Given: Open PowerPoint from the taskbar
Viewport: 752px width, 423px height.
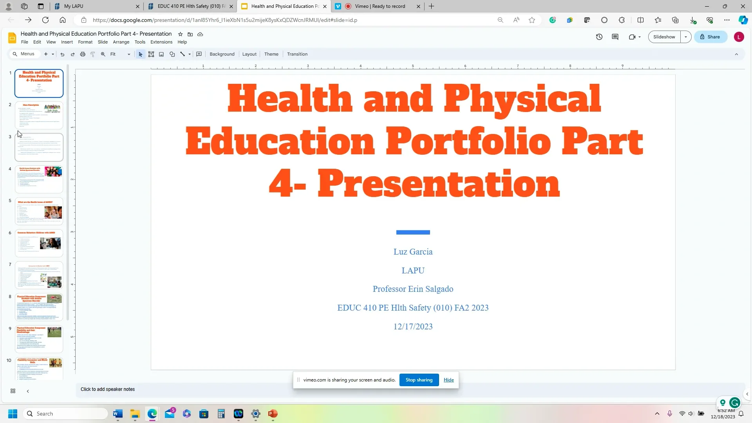Looking at the screenshot, I should point(273,414).
